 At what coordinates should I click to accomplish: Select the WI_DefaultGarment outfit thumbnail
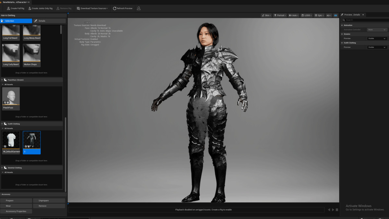[11, 142]
